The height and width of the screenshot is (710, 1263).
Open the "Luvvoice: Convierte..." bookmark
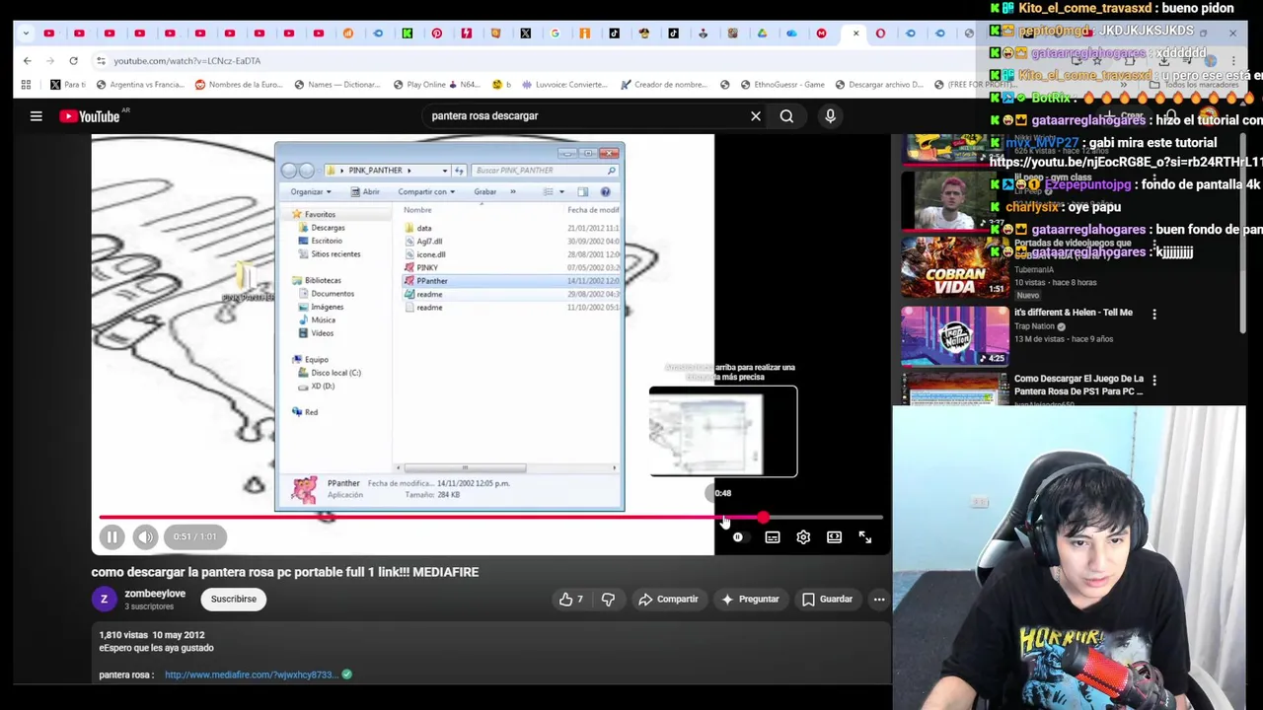point(562,85)
